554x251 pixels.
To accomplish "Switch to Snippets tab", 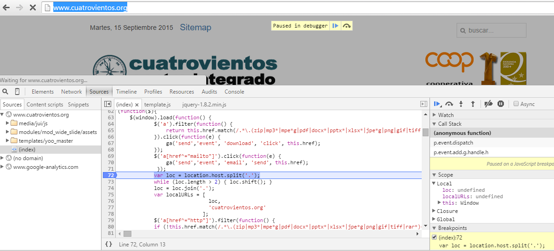I will point(79,105).
